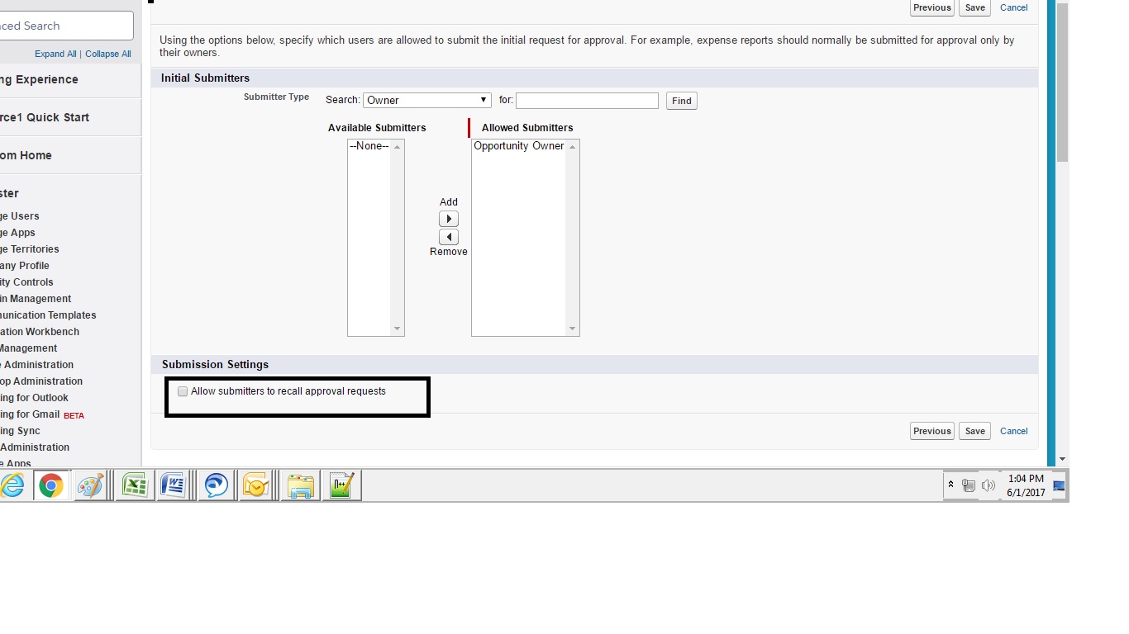Click Save button above the instructions
Screen dimensions: 1129x634
(975, 7)
